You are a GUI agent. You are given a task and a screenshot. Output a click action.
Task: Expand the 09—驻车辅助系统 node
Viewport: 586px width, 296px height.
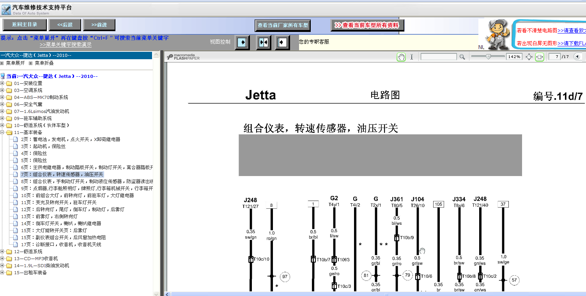[x=2, y=118]
